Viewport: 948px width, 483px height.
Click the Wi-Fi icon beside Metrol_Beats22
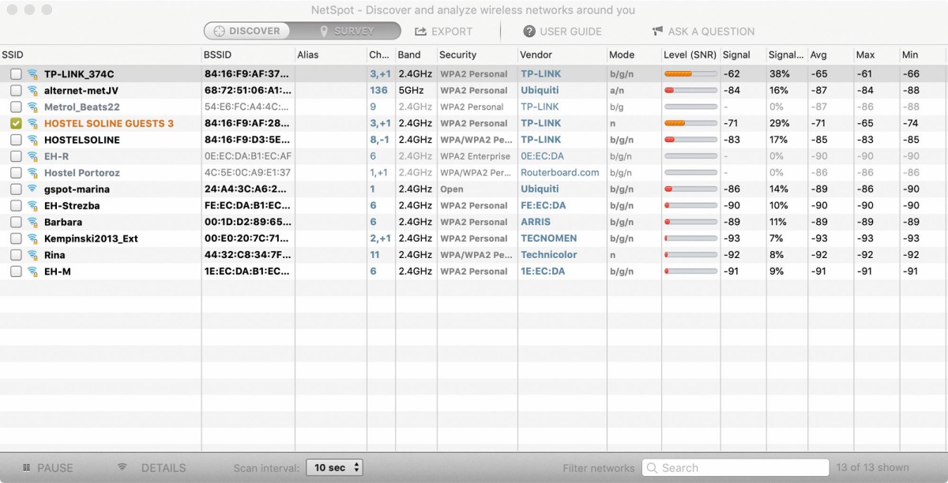coord(32,107)
